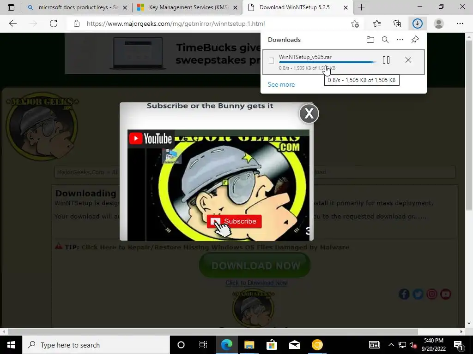View site information lock icon
This screenshot has height=354, width=473.
(77, 24)
